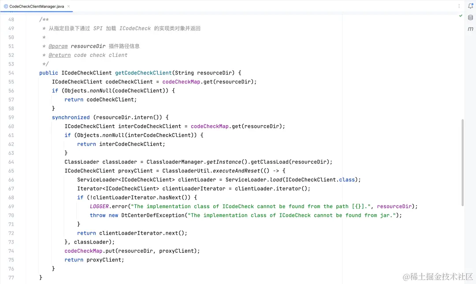
Task: Click 'intern()' call on line 59
Action: click(x=148, y=117)
